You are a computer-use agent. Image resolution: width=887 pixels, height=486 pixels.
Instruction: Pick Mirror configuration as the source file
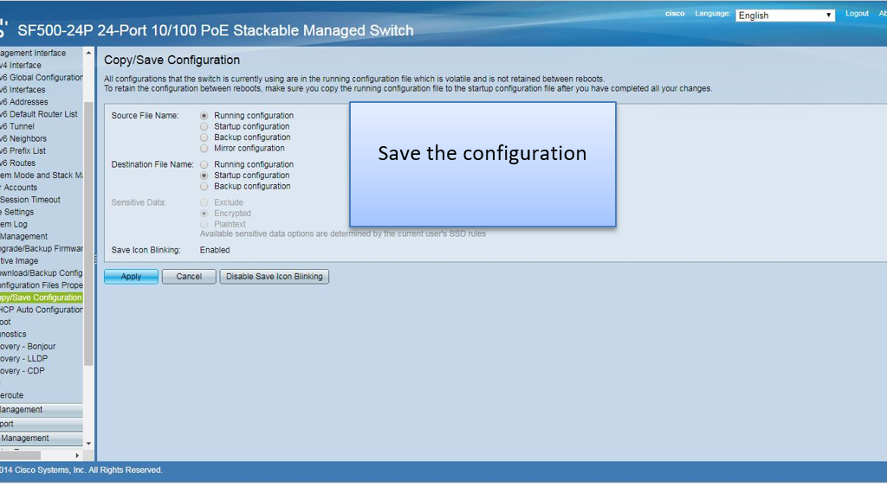click(204, 149)
